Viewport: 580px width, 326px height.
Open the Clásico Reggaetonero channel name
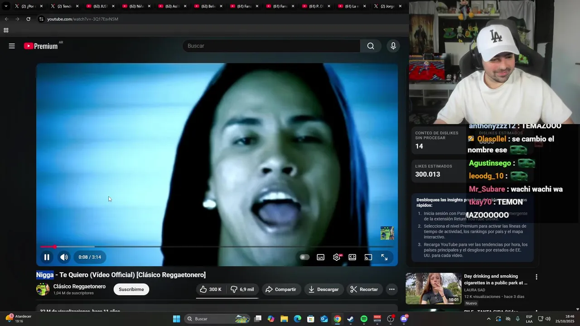point(79,287)
